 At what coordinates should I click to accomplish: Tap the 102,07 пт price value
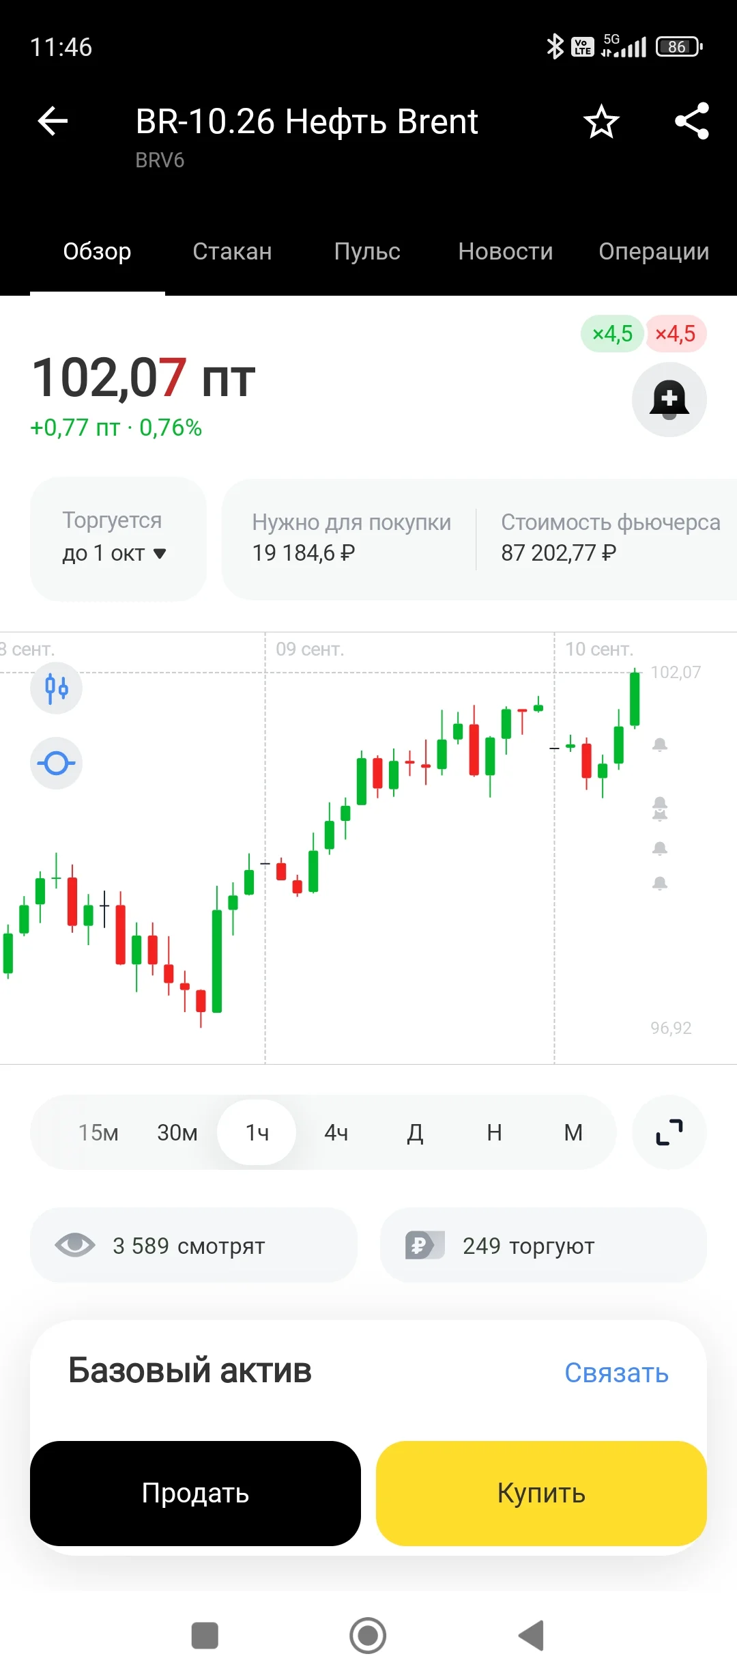[x=143, y=378]
